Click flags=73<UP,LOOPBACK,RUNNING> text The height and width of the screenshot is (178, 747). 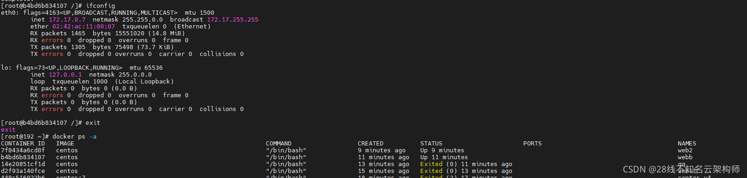69,68
